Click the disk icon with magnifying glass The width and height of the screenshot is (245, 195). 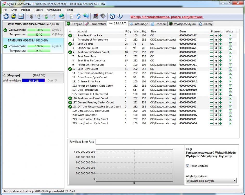[53, 16]
